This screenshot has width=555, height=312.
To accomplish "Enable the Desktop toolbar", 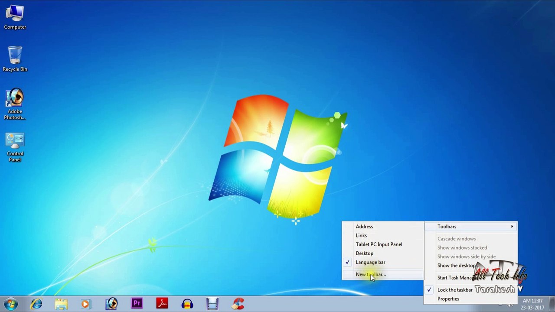I will (383, 253).
